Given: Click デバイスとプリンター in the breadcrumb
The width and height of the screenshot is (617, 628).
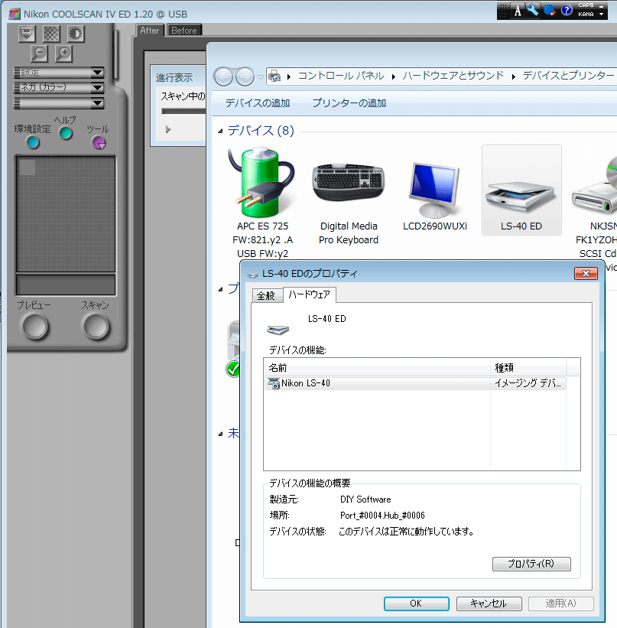Looking at the screenshot, I should (568, 76).
